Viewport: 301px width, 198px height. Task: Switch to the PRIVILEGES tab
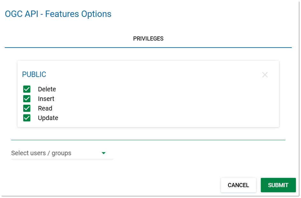148,39
